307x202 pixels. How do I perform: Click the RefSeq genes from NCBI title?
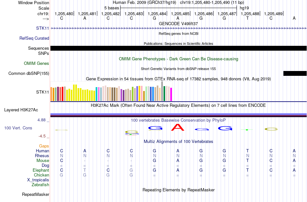click(178, 34)
